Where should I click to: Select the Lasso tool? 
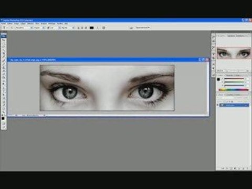click(x=4, y=47)
